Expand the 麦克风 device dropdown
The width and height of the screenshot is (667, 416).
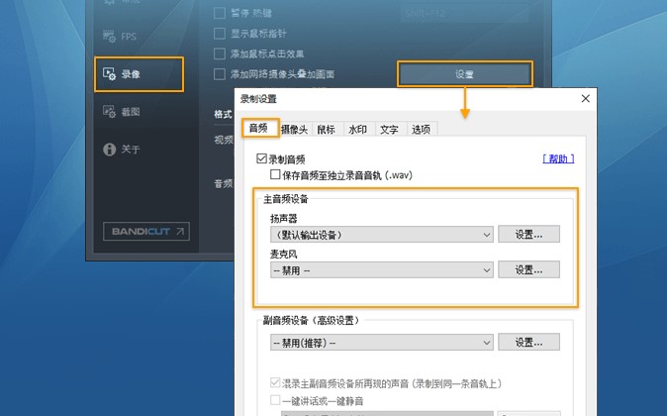(382, 270)
